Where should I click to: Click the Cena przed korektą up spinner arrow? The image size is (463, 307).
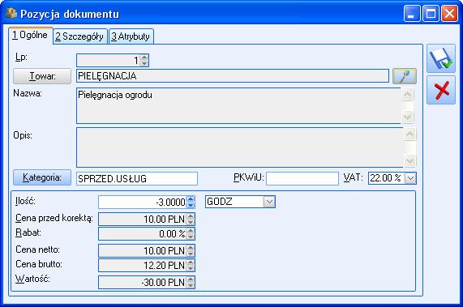point(191,216)
